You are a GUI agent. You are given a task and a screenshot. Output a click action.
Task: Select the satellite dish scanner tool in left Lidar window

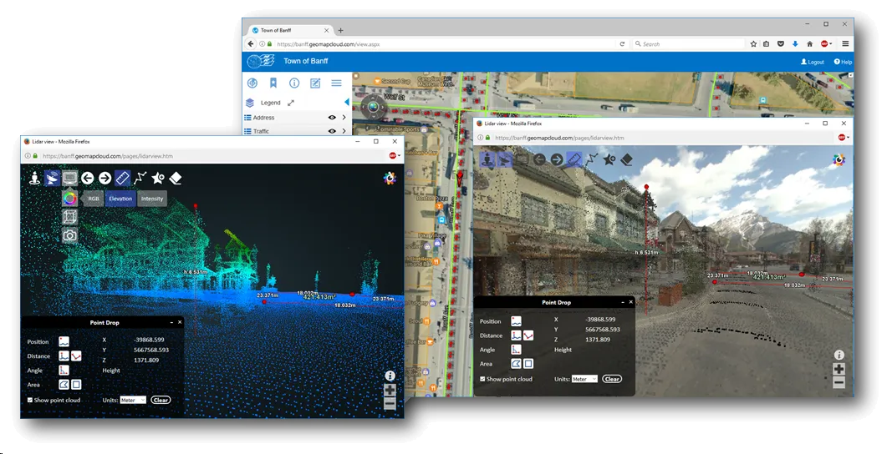pyautogui.click(x=52, y=179)
